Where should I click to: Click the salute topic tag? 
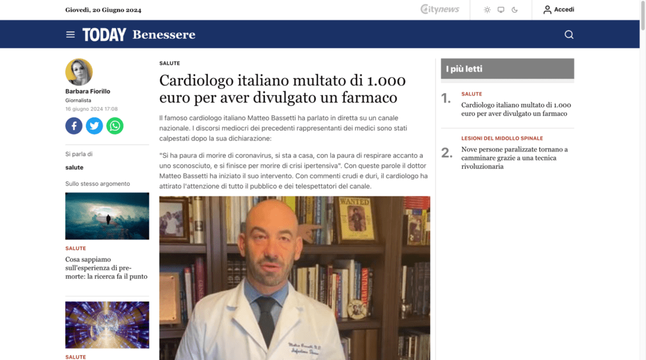(74, 168)
